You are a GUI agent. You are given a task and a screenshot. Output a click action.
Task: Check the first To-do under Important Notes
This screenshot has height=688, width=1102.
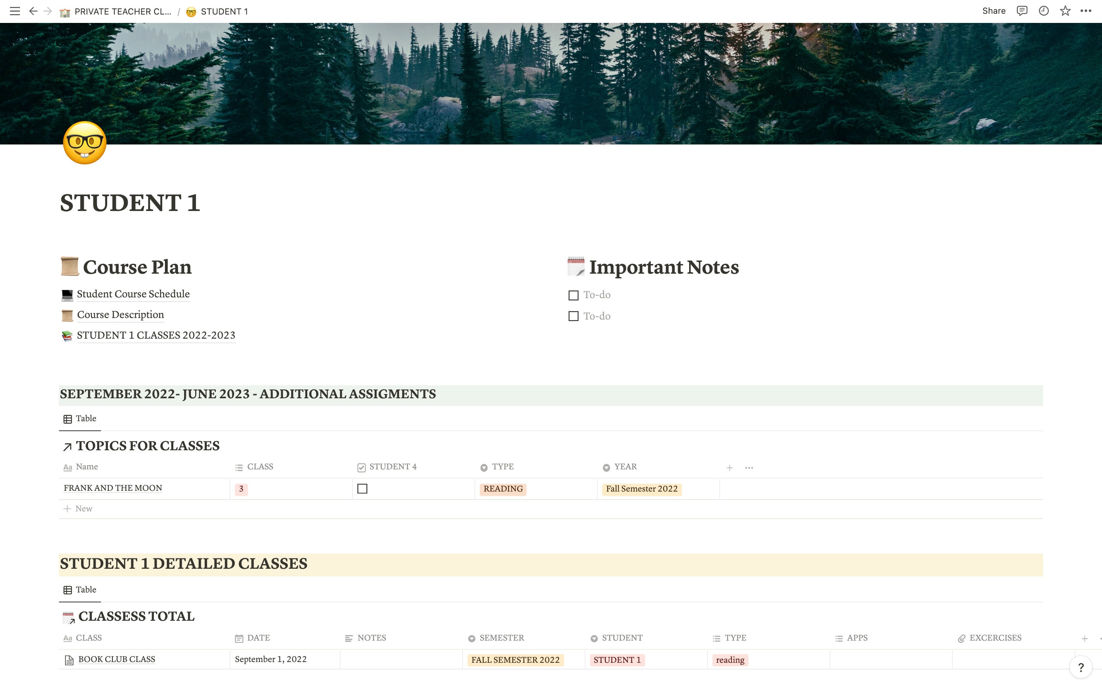click(x=573, y=295)
